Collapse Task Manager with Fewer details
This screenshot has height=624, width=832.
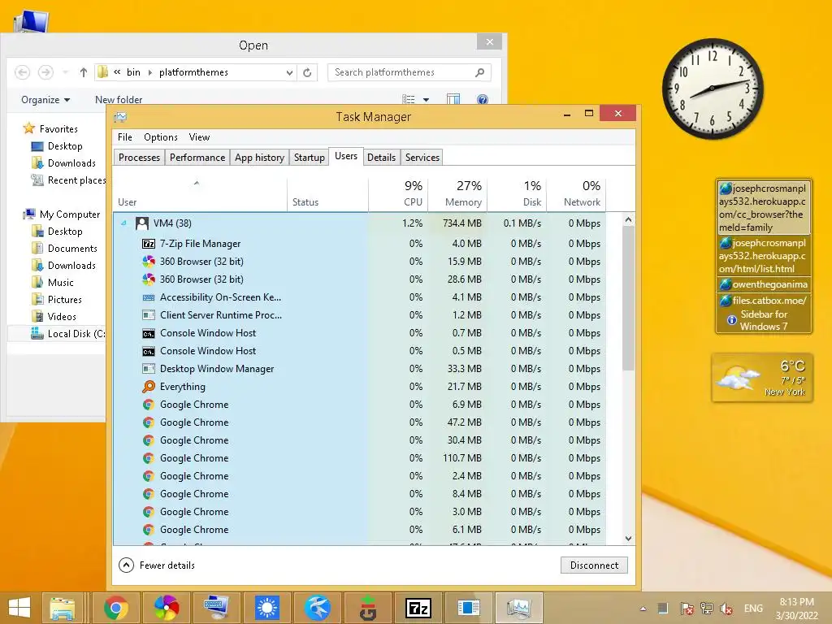pyautogui.click(x=157, y=565)
